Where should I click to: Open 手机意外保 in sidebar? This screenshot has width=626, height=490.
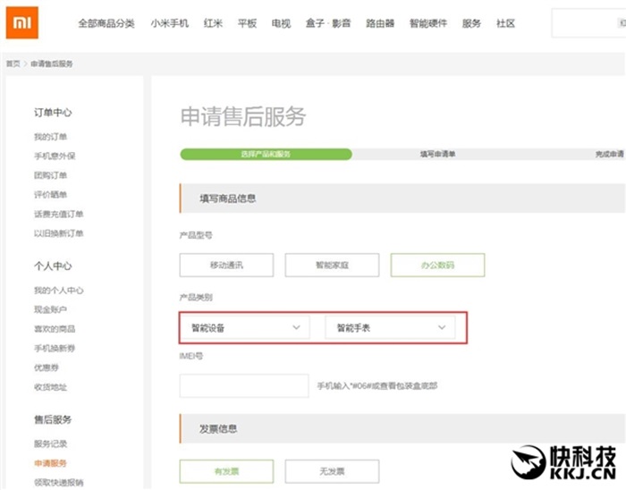click(x=55, y=156)
